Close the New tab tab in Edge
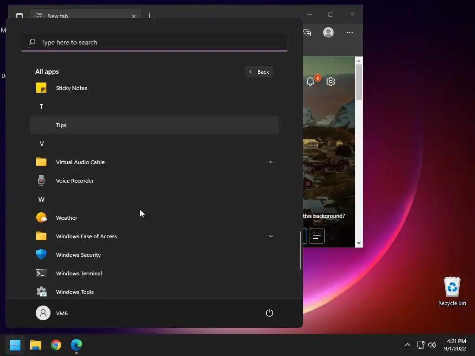Image resolution: width=475 pixels, height=356 pixels. pyautogui.click(x=134, y=16)
